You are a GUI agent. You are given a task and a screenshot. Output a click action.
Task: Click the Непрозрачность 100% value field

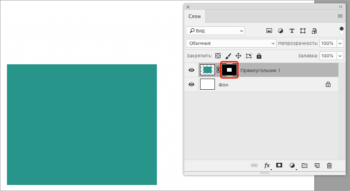point(327,43)
